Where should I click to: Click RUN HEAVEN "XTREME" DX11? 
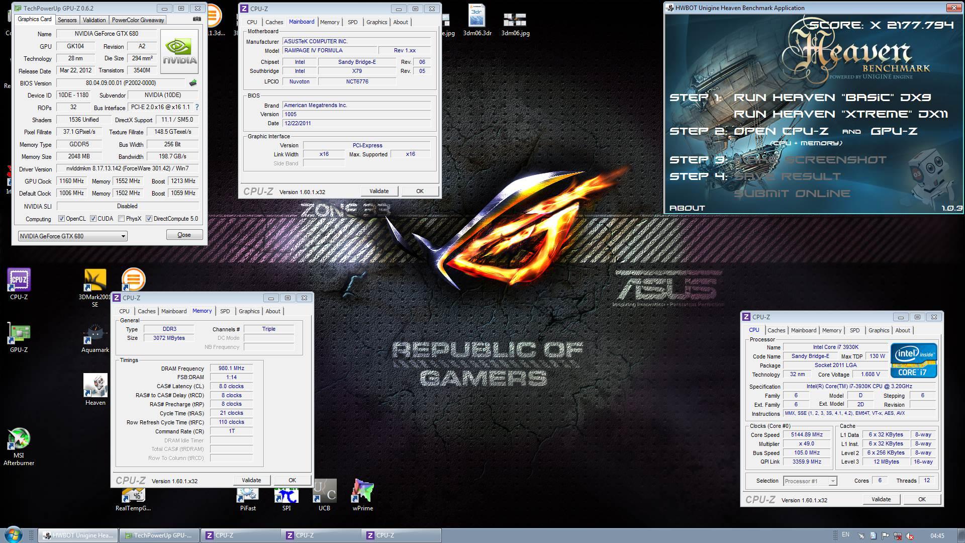pos(840,114)
